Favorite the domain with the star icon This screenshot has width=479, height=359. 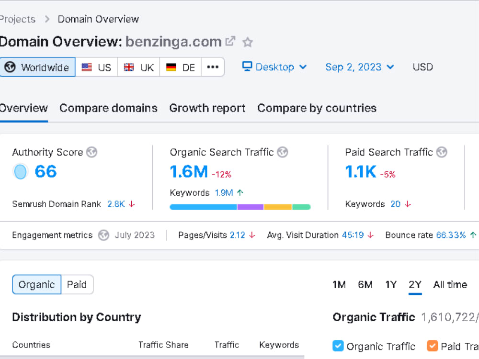coord(248,42)
